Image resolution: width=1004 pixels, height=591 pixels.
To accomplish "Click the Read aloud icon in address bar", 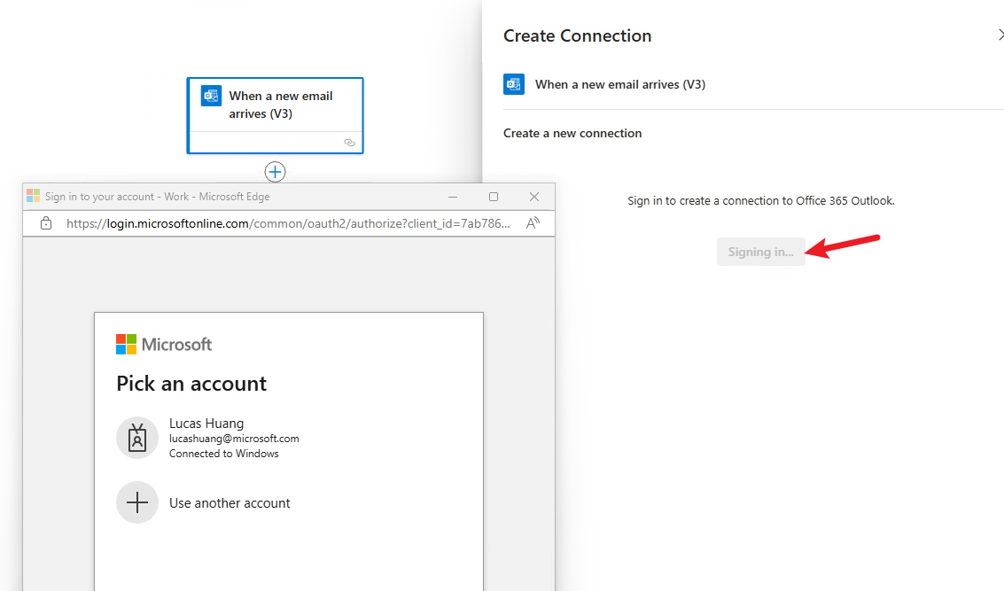I will point(533,223).
